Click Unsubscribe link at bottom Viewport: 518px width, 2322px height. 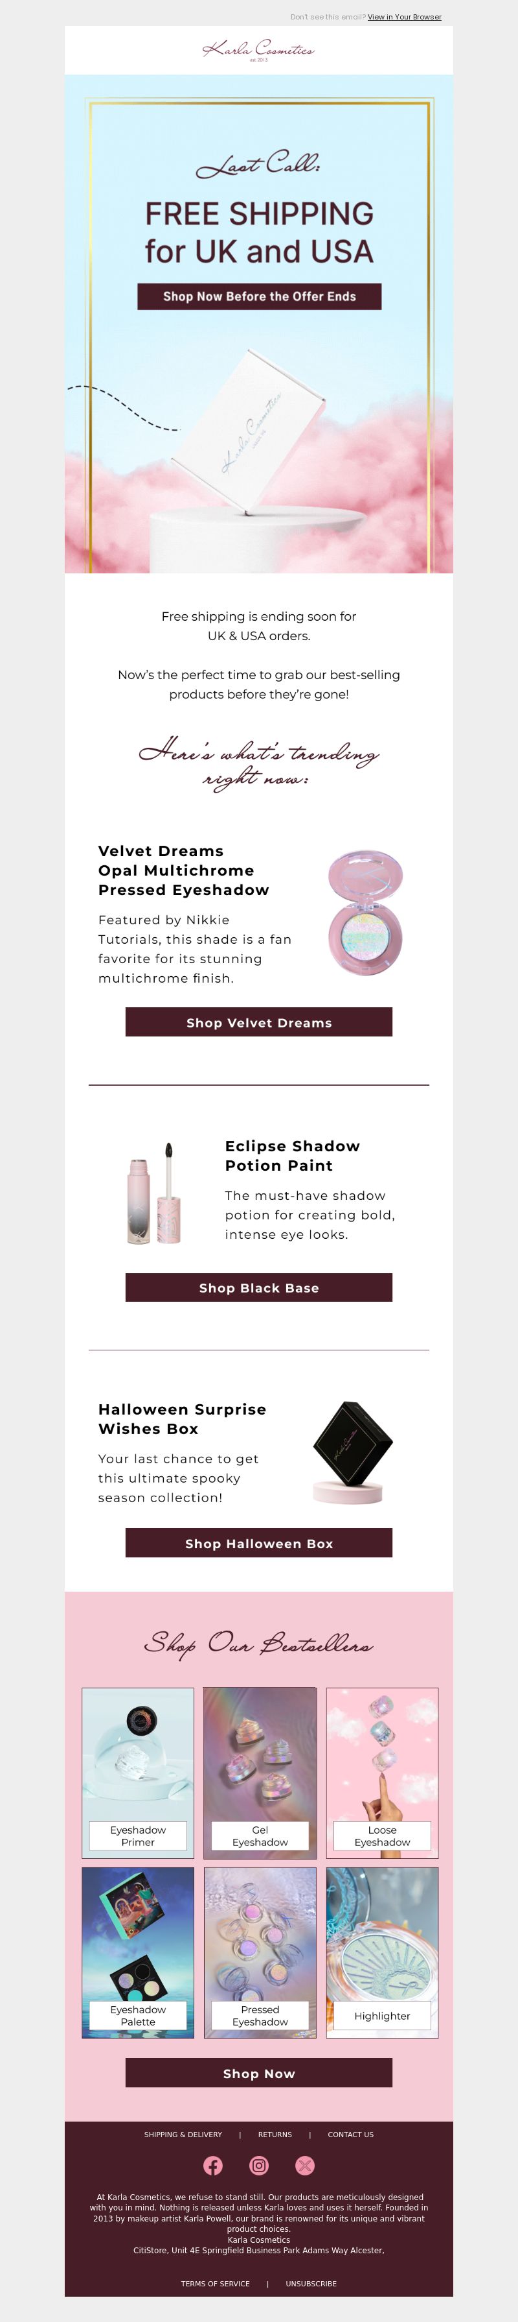point(311,2283)
